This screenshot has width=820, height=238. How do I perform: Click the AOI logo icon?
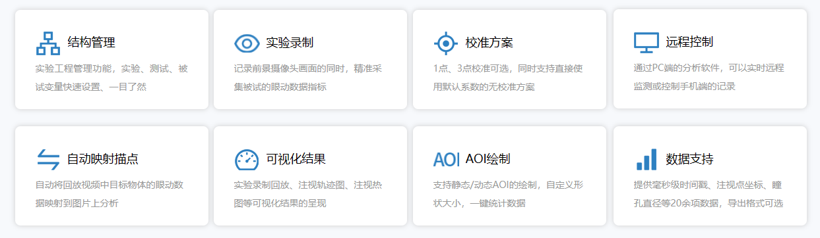click(446, 159)
